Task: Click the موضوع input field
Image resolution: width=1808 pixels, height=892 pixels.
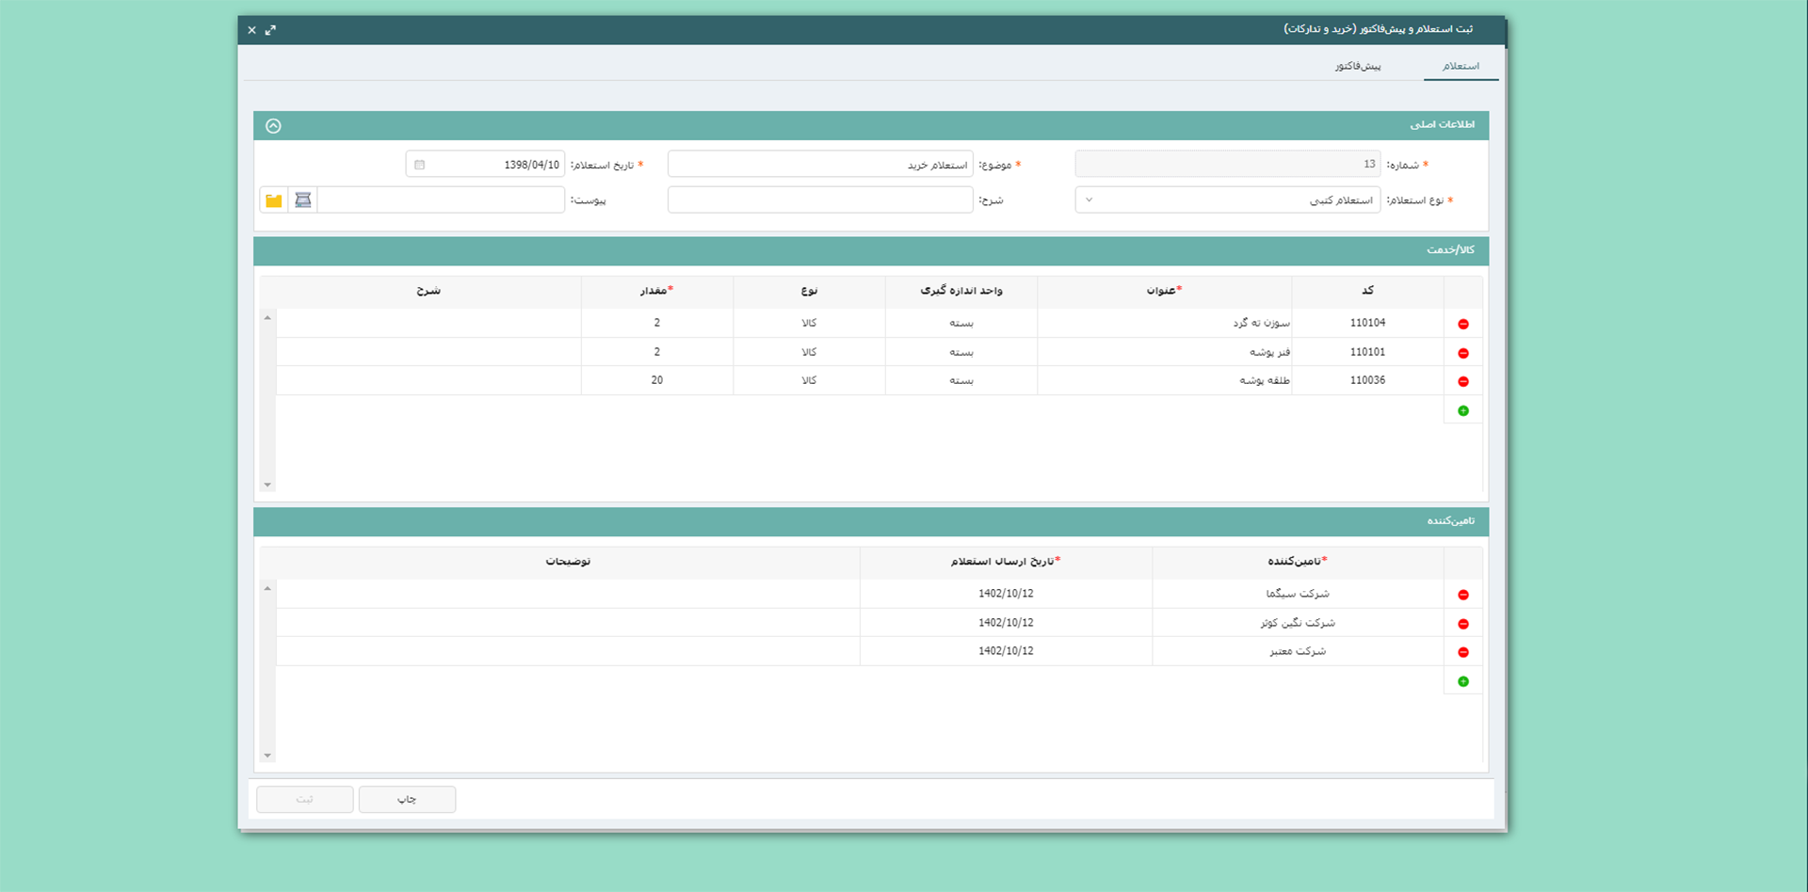Action: point(819,165)
